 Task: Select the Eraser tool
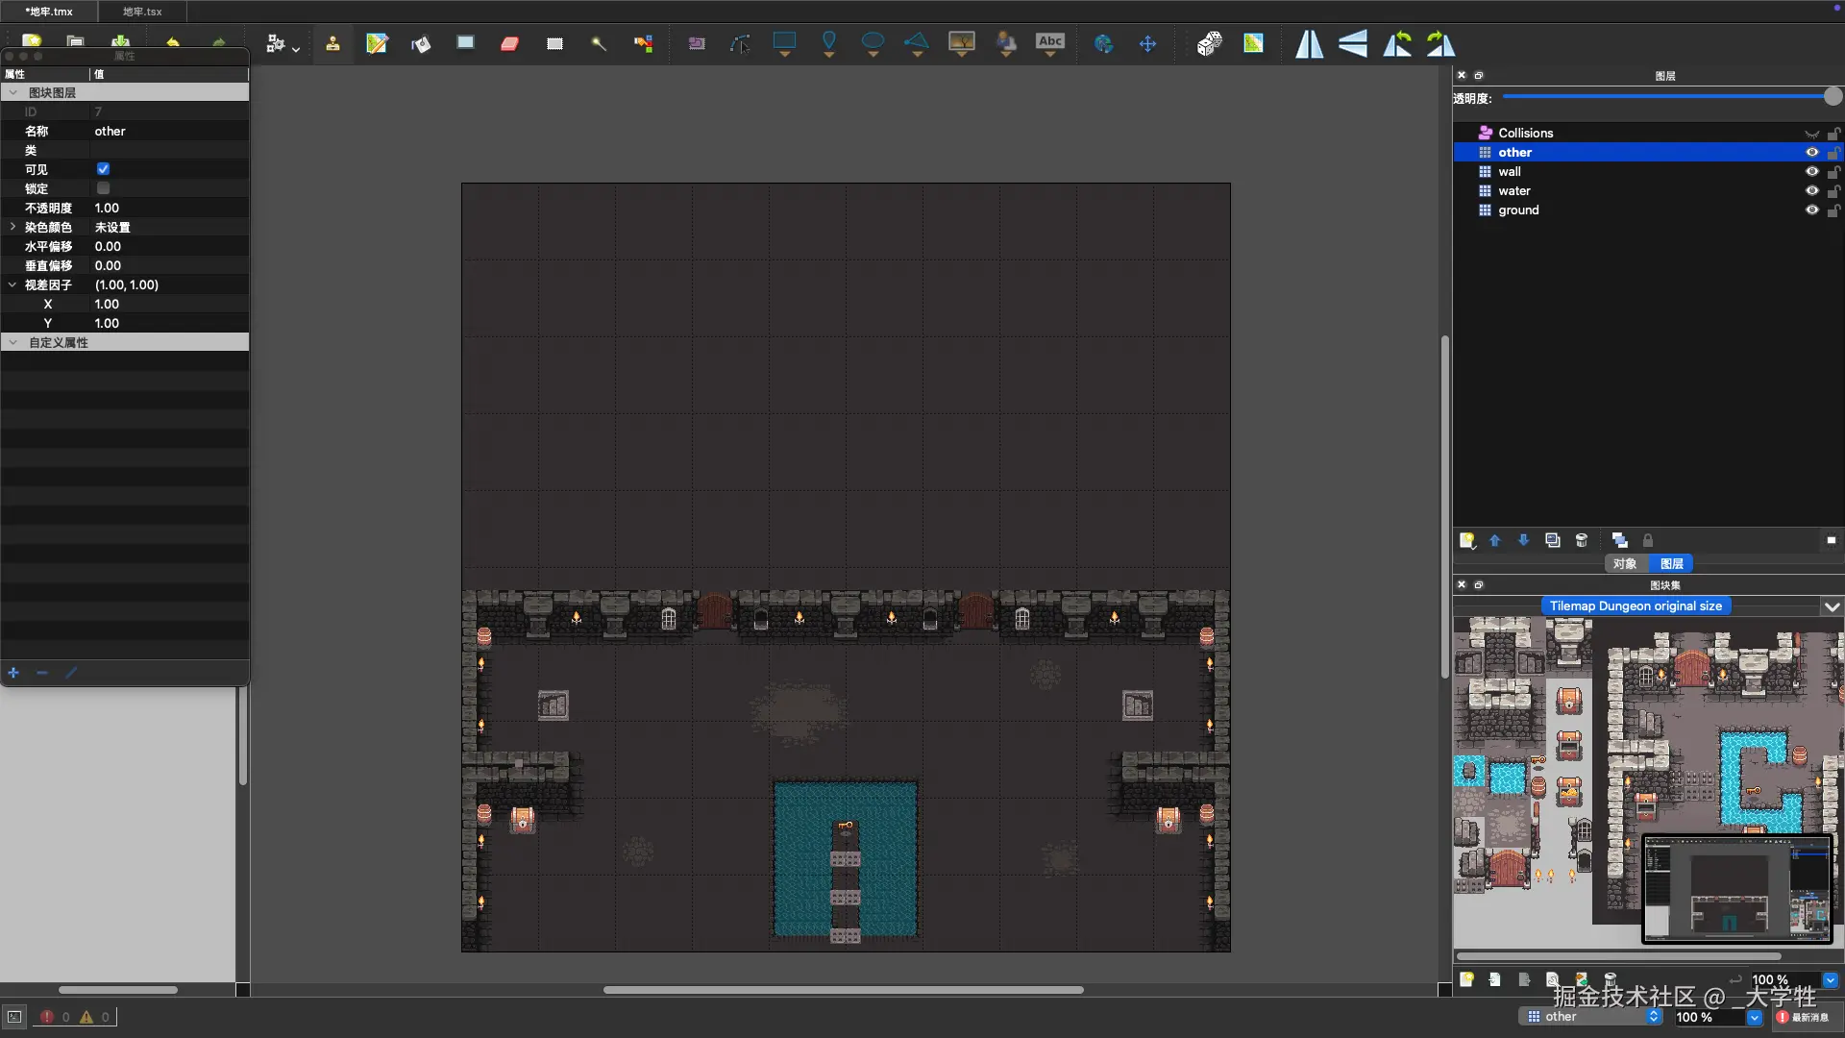tap(509, 43)
